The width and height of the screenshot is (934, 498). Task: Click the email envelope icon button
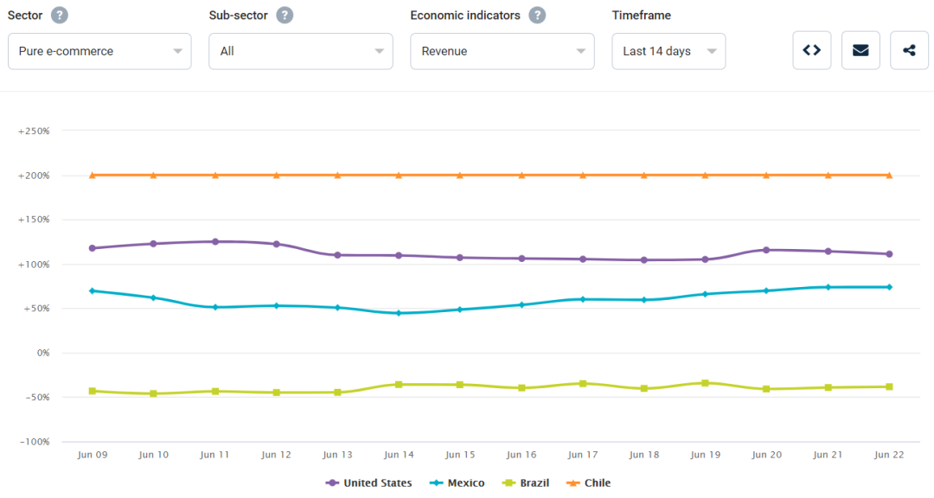[x=860, y=50]
